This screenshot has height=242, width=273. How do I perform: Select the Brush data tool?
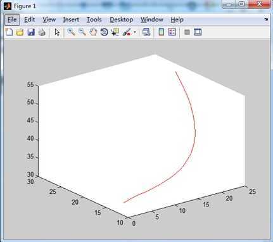(127, 32)
